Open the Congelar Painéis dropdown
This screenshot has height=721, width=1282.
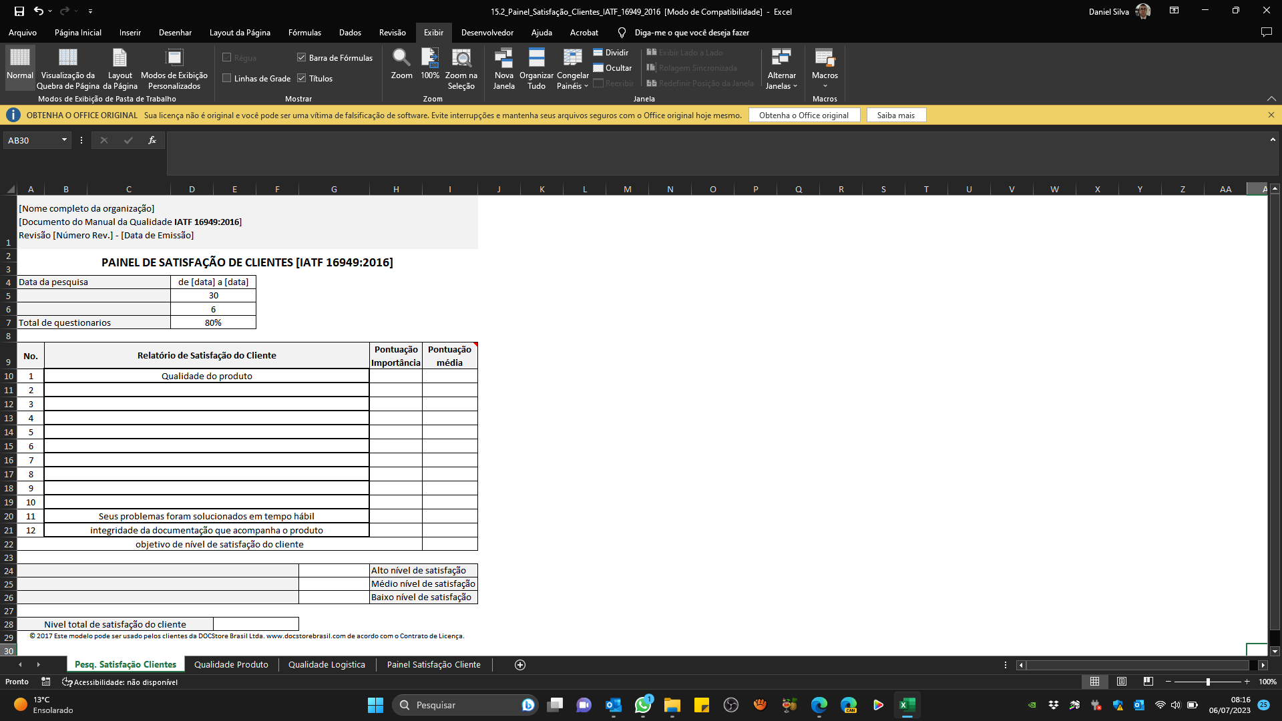pos(572,67)
